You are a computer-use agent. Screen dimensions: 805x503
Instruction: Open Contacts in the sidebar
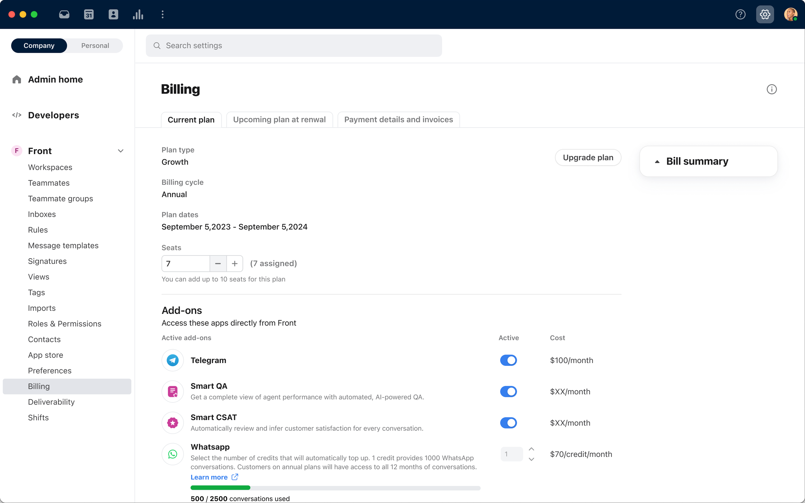(x=44, y=339)
